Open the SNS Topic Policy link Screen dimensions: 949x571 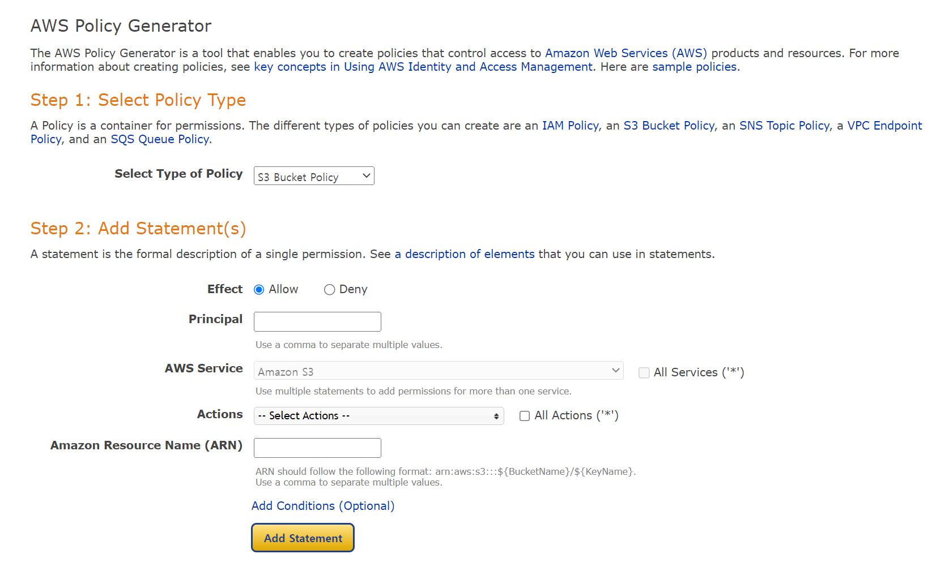(785, 126)
